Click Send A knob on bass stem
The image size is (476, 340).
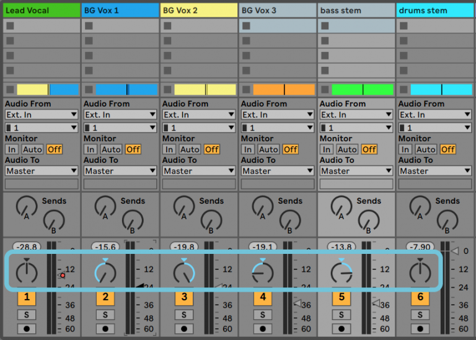[342, 207]
